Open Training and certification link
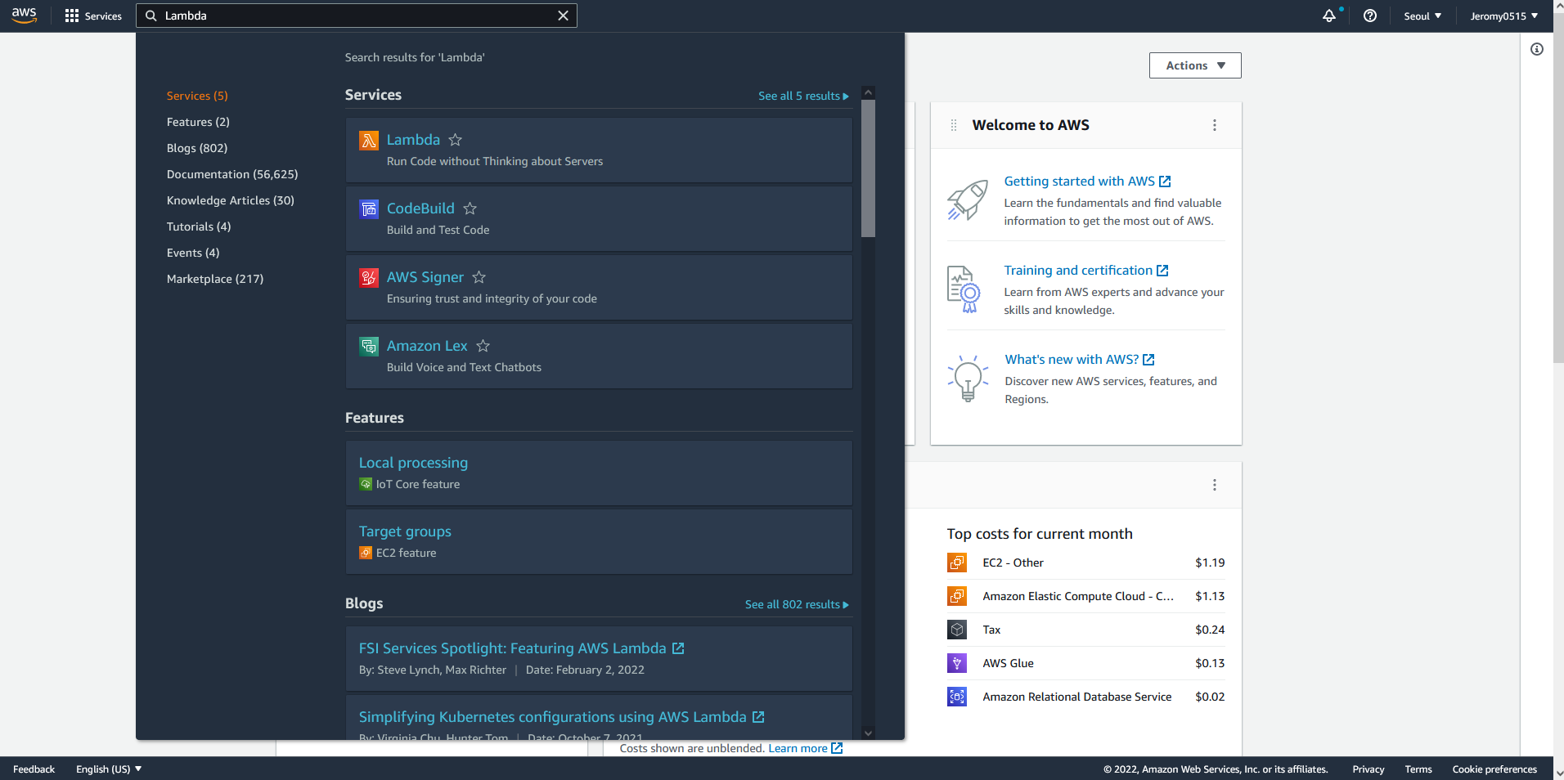 (1086, 271)
